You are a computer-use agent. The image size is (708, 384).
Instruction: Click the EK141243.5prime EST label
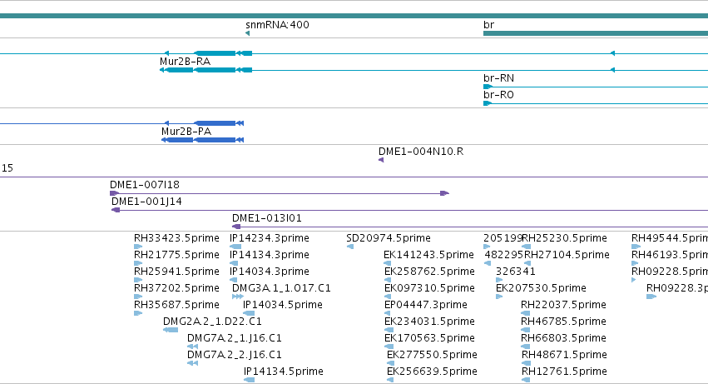(x=428, y=255)
